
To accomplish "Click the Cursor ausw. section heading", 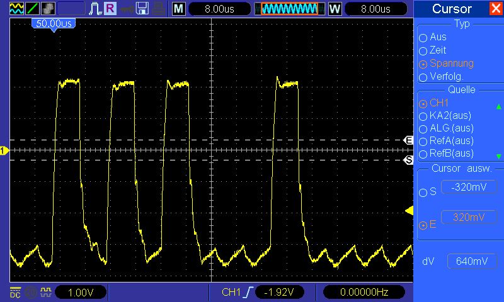I will click(x=462, y=169).
